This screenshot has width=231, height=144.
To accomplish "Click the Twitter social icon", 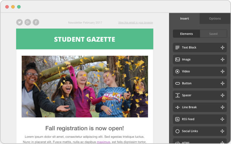I will coord(19,22).
